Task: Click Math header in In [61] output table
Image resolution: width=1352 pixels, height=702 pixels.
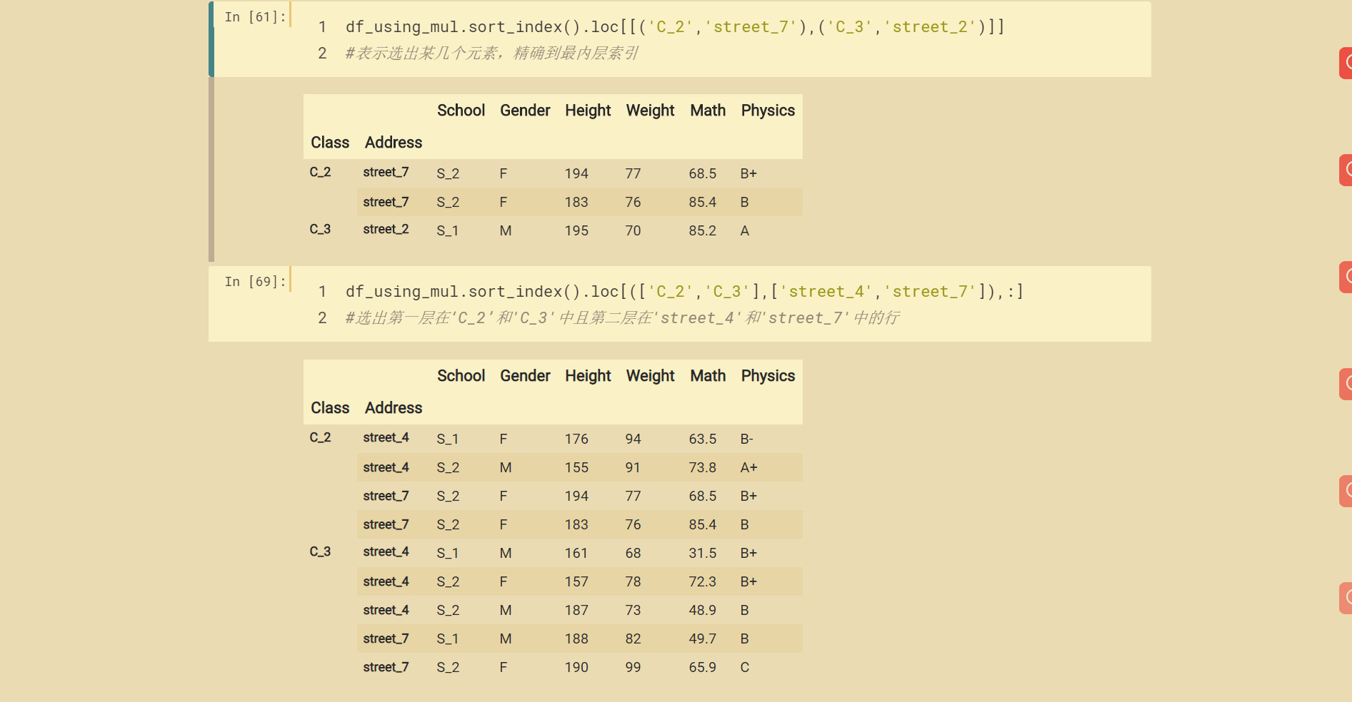Action: coord(708,111)
